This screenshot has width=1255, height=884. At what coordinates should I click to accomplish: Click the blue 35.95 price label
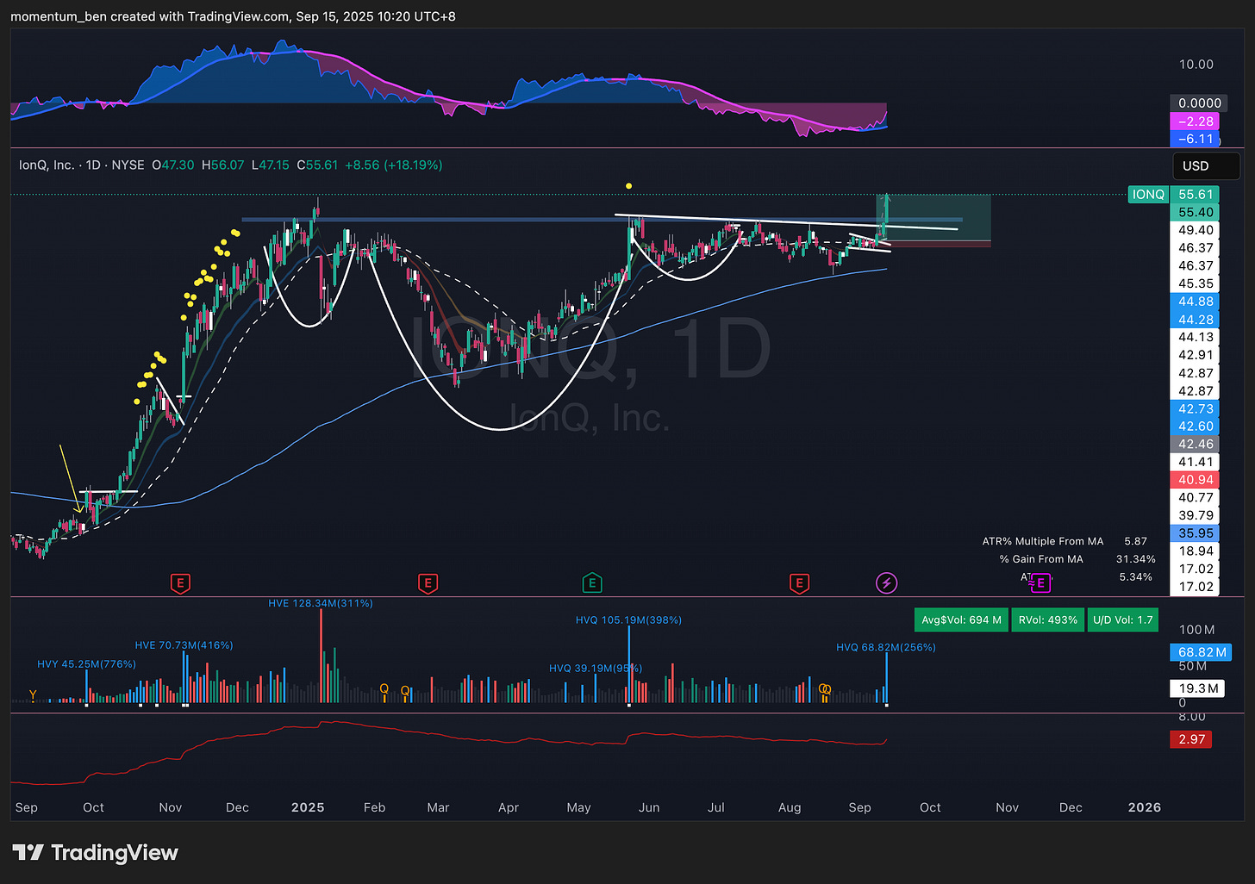click(1196, 533)
